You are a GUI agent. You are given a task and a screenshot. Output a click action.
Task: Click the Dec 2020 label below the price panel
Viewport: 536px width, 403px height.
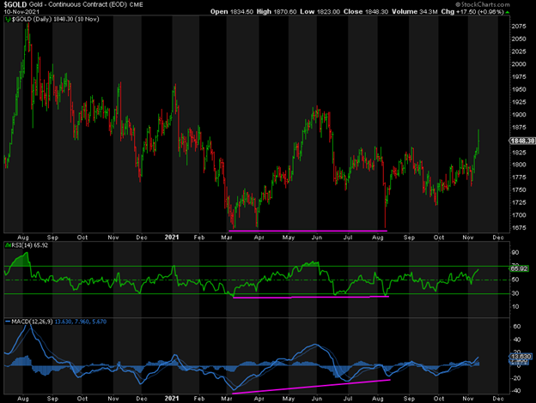point(142,238)
